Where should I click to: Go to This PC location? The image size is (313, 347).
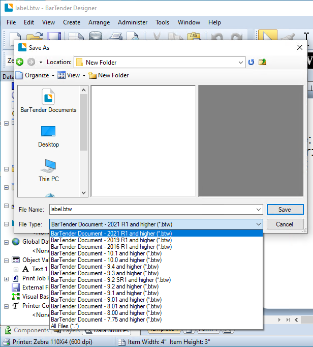pos(48,170)
